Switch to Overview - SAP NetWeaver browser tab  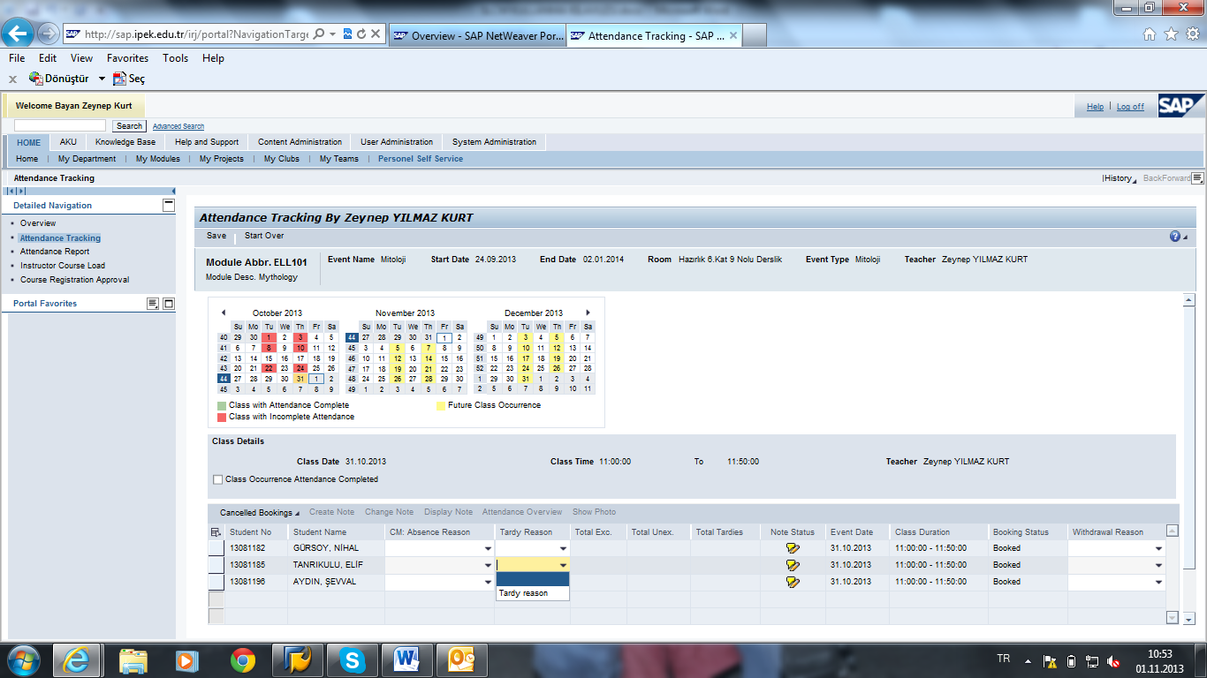point(477,36)
